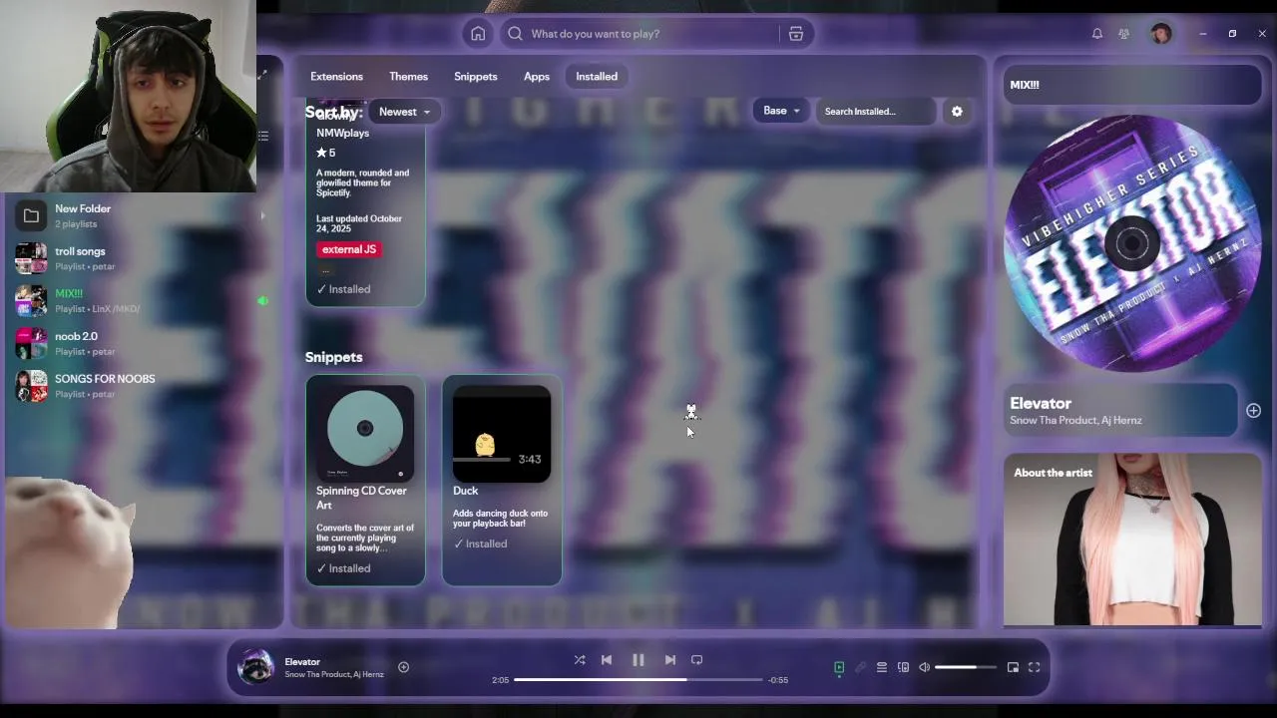Click the star rating 5 on theme card
This screenshot has width=1277, height=718.
[x=326, y=153]
